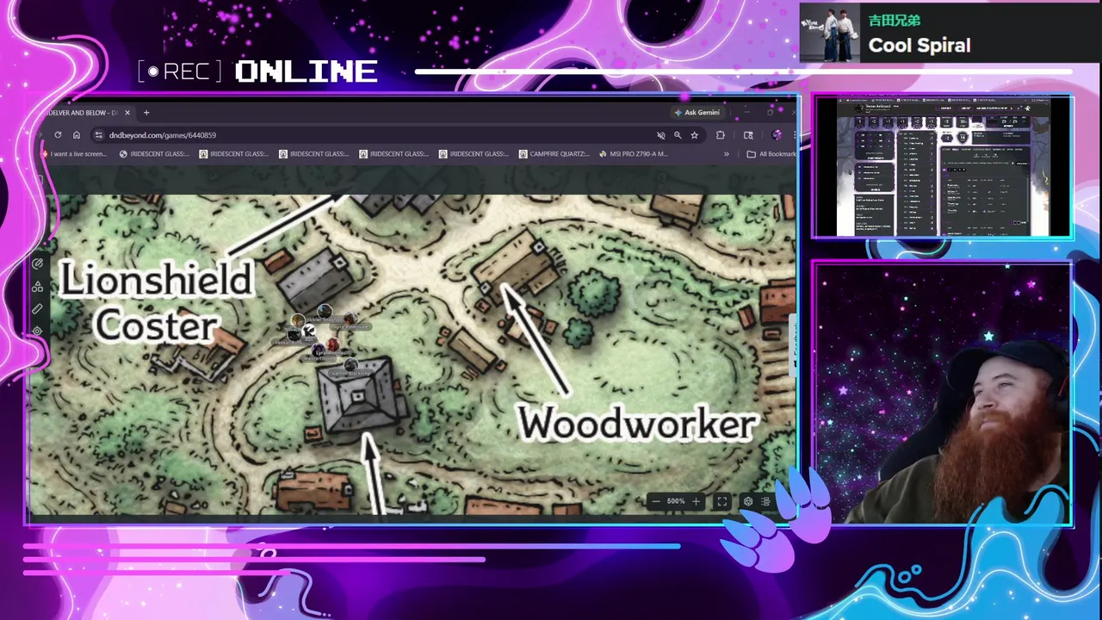Select the draw pencil tool on map sidebar
The height and width of the screenshot is (620, 1102).
pyautogui.click(x=37, y=264)
